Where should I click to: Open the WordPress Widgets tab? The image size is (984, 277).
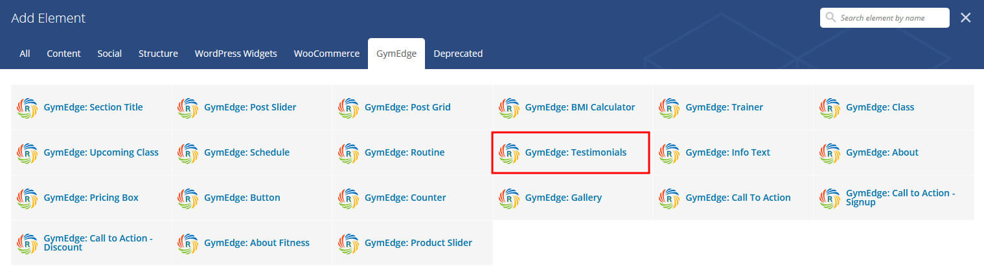point(236,54)
